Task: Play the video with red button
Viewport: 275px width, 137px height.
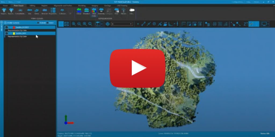Action: (x=137, y=68)
